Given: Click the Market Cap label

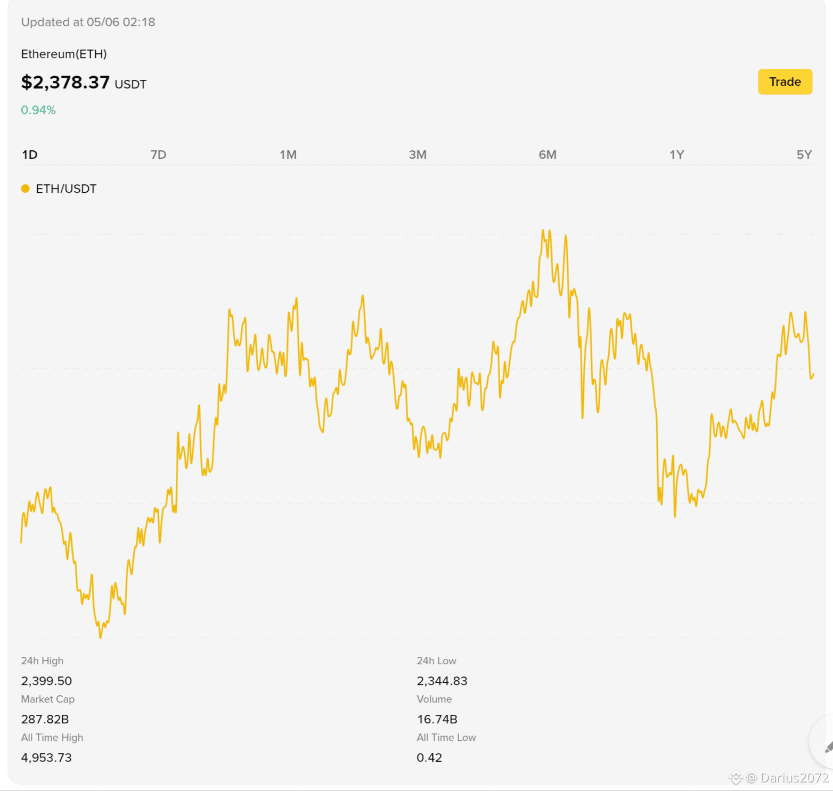Looking at the screenshot, I should coord(48,699).
